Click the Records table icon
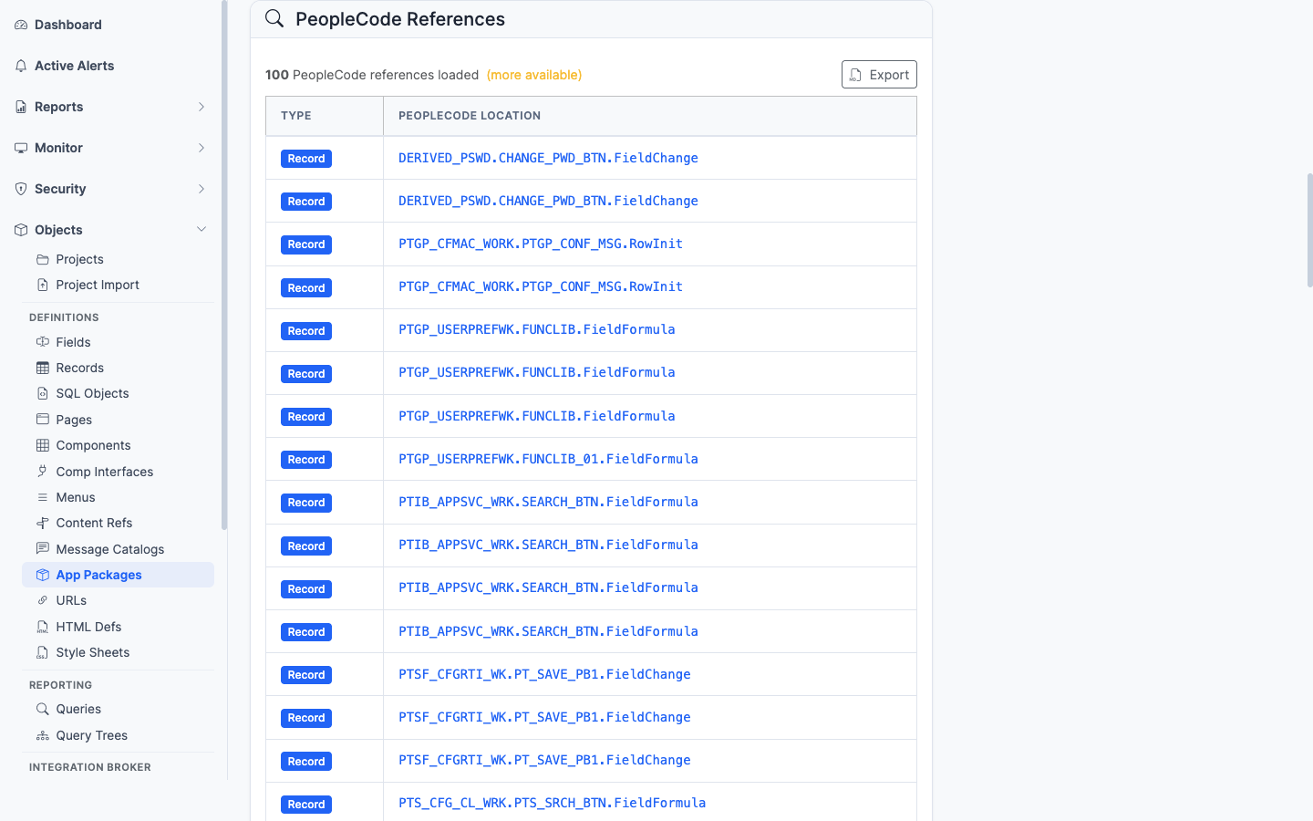The image size is (1313, 821). (43, 368)
